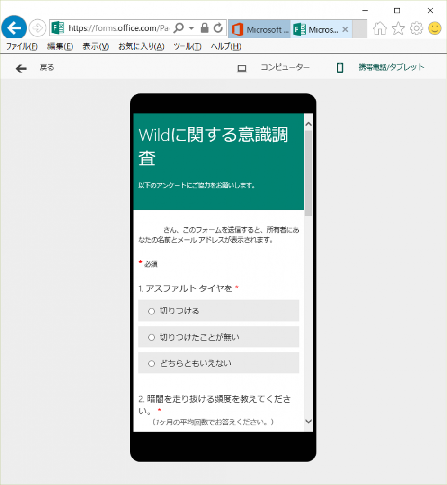
Task: Open the お気に入り(A) menu
Action: (141, 46)
